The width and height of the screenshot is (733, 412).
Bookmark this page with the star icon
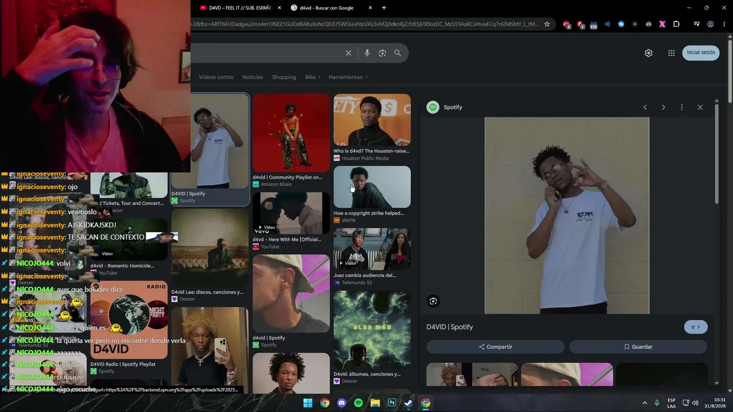point(547,24)
